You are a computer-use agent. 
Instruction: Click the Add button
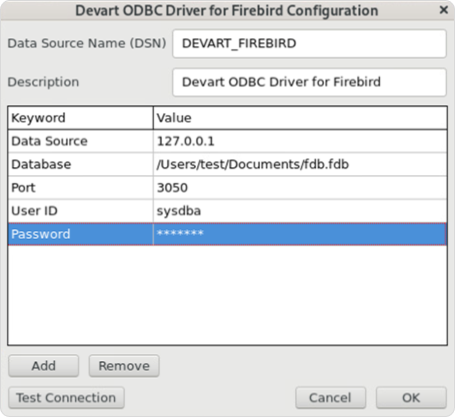43,366
